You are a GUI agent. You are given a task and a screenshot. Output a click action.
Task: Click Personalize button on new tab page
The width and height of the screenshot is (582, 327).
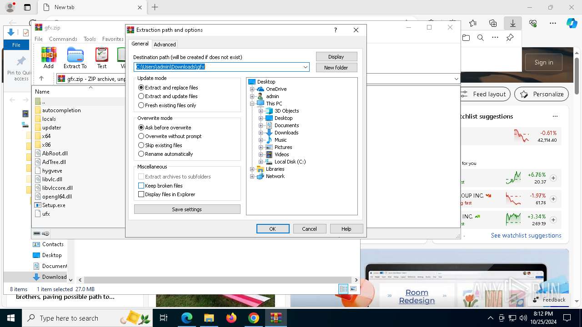click(x=542, y=94)
